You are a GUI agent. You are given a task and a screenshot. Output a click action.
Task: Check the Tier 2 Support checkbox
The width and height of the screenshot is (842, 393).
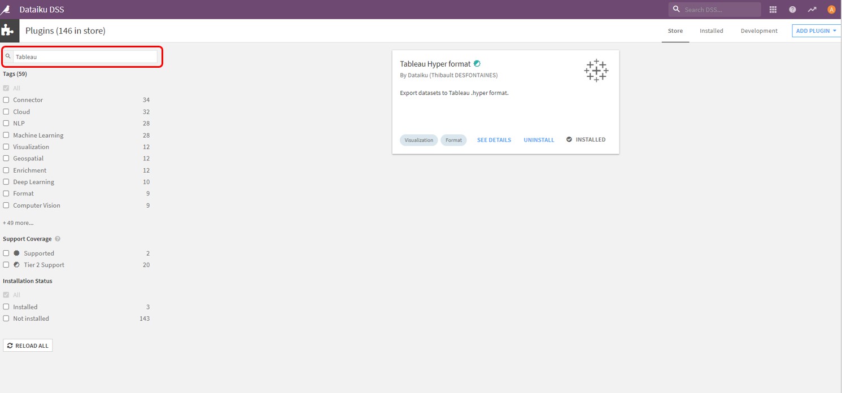tap(6, 265)
